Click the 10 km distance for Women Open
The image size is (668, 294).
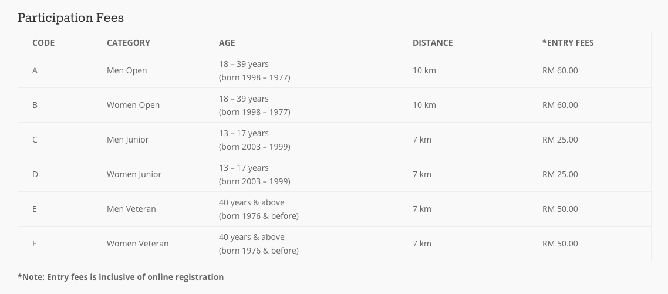[x=424, y=105]
